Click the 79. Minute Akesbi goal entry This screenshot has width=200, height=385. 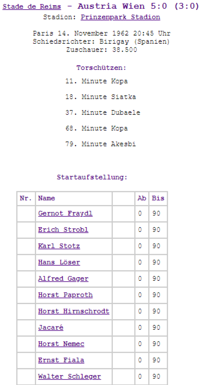100,144
